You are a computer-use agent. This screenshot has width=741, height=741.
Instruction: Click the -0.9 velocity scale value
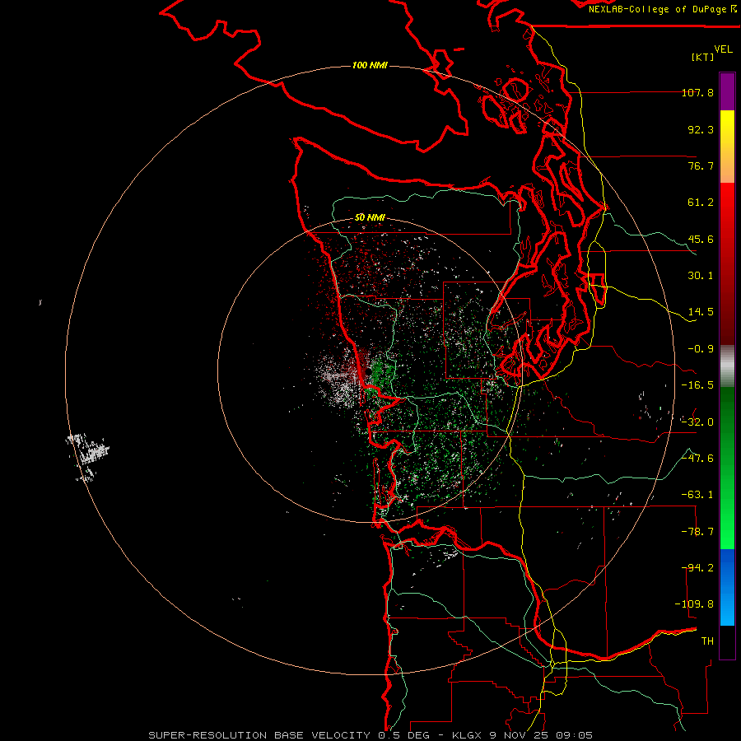pyautogui.click(x=701, y=349)
